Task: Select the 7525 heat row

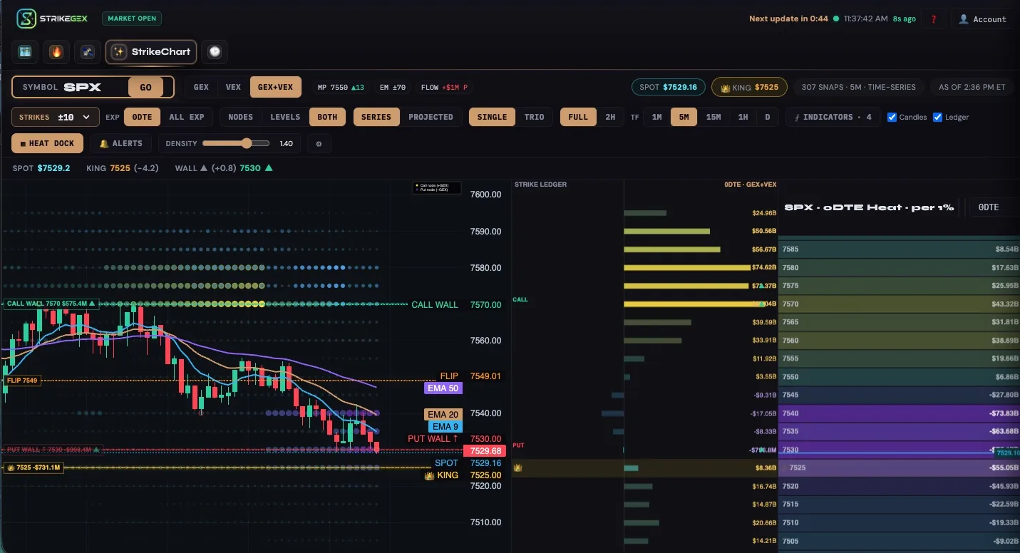Action: pyautogui.click(x=900, y=467)
